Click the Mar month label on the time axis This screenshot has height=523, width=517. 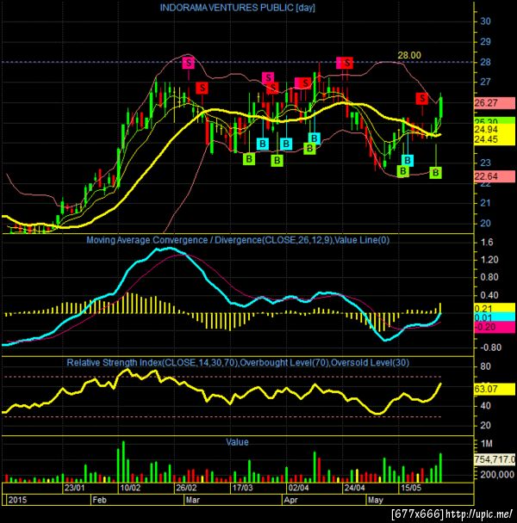coord(193,500)
